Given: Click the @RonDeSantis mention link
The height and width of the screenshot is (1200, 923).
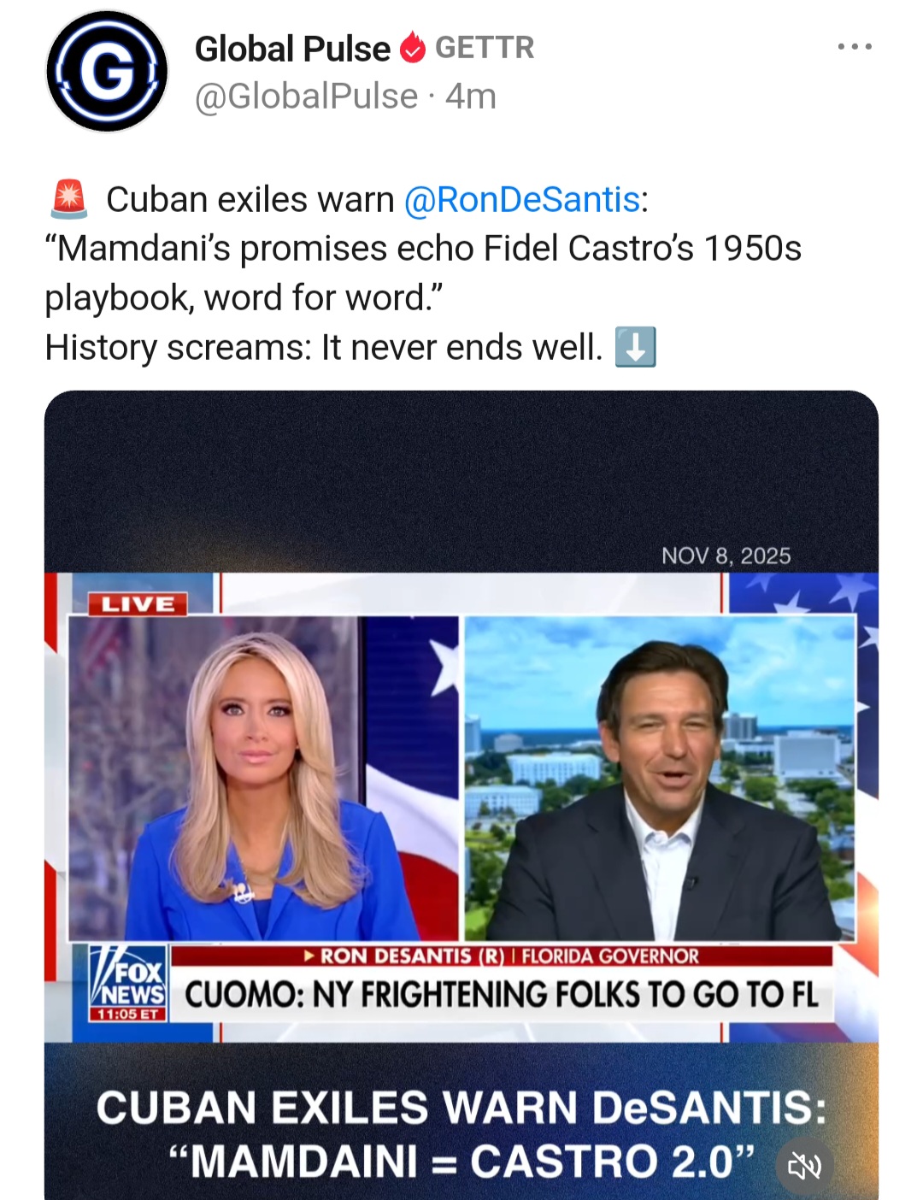Looking at the screenshot, I should click(x=521, y=199).
